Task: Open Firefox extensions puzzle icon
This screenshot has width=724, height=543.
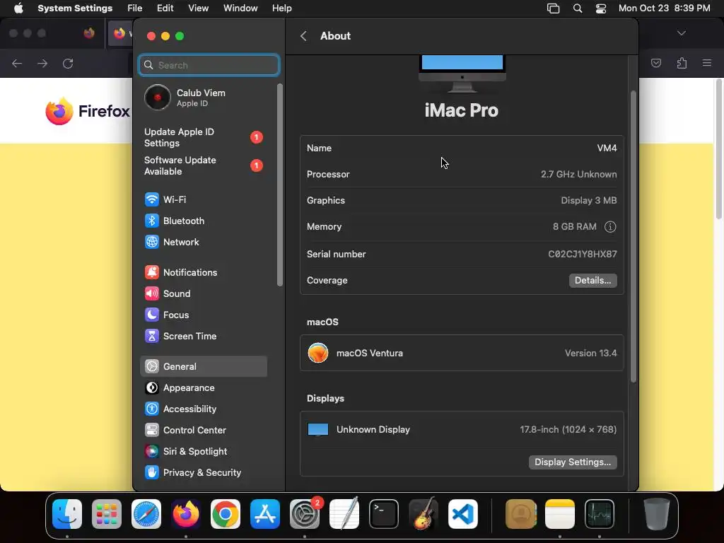Action: 682,63
